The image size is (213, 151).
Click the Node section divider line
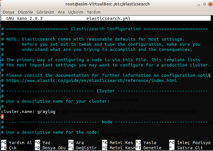pos(105,122)
